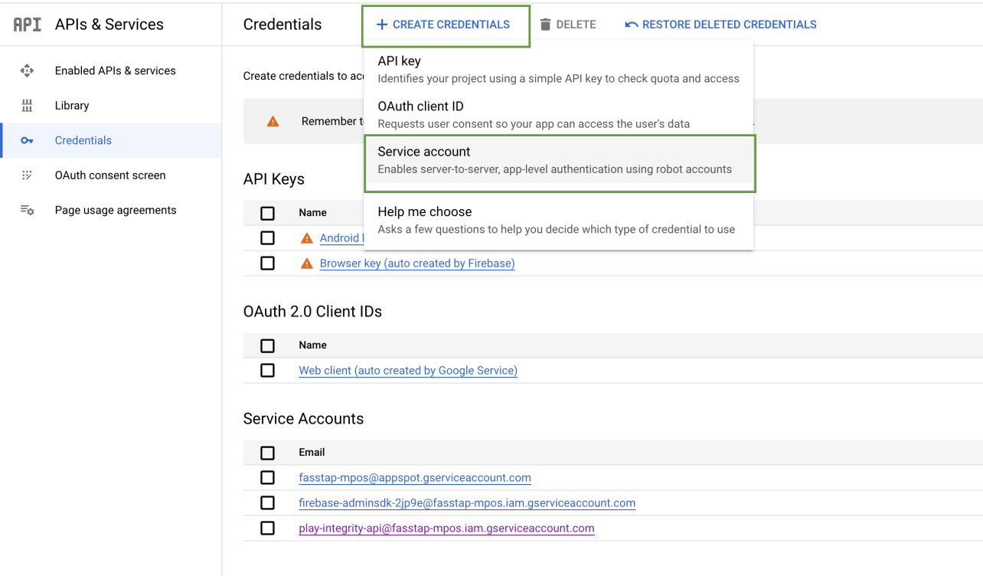Click the Page usage agreements icon
983x576 pixels.
(x=27, y=210)
